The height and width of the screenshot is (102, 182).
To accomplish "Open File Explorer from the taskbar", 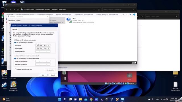I will (x=81, y=99).
